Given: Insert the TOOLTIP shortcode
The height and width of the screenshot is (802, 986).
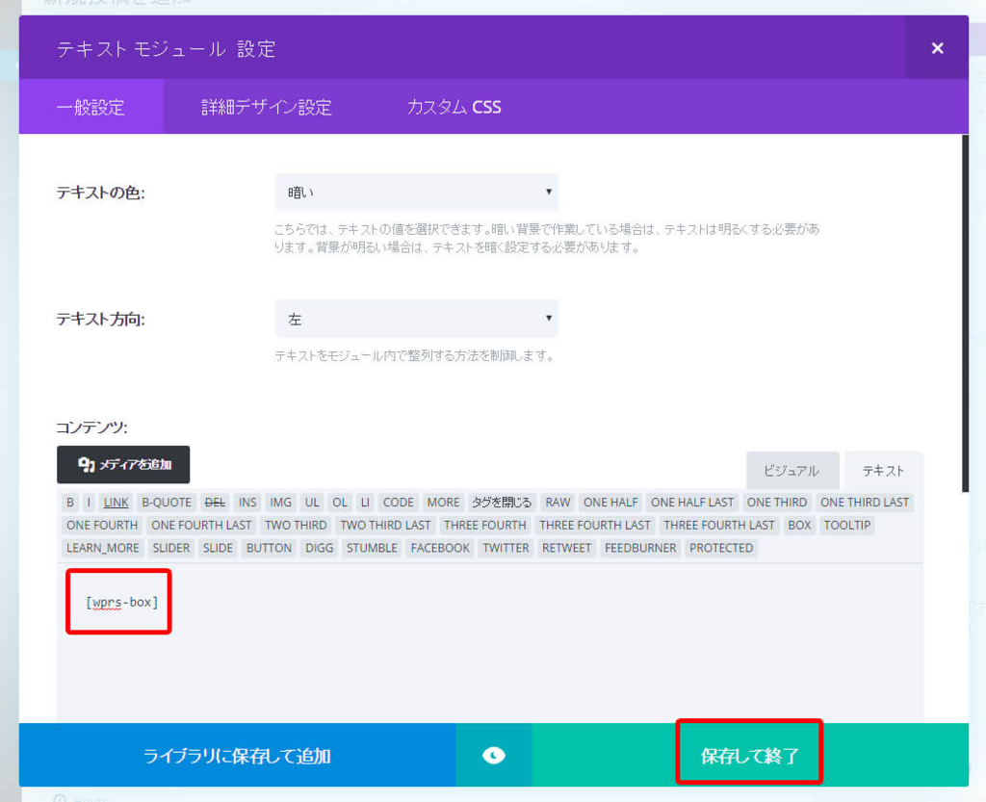Looking at the screenshot, I should (x=847, y=525).
